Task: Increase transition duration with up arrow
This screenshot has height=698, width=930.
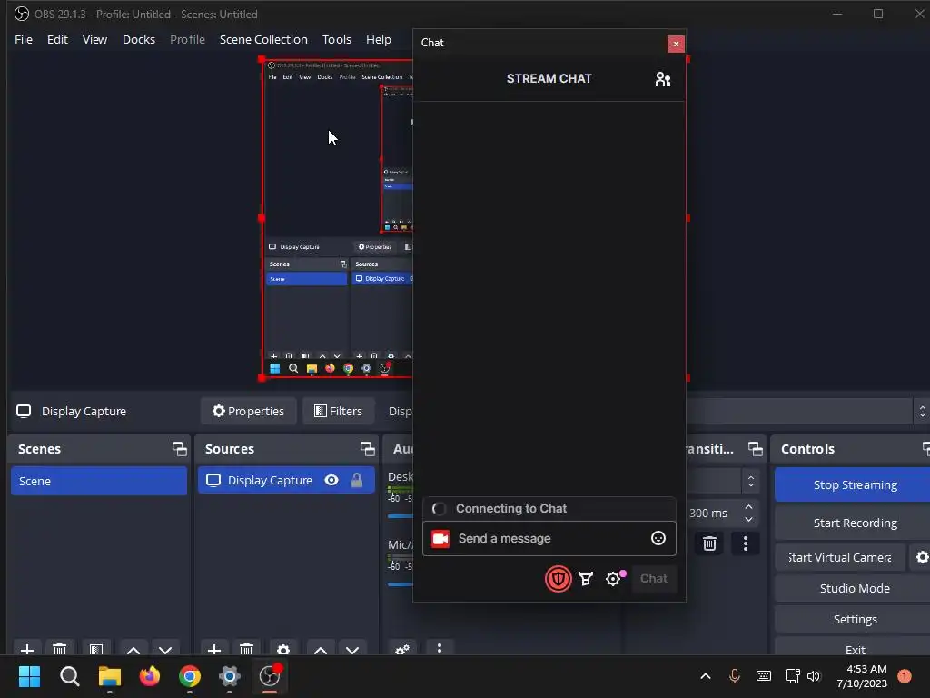Action: pyautogui.click(x=748, y=507)
